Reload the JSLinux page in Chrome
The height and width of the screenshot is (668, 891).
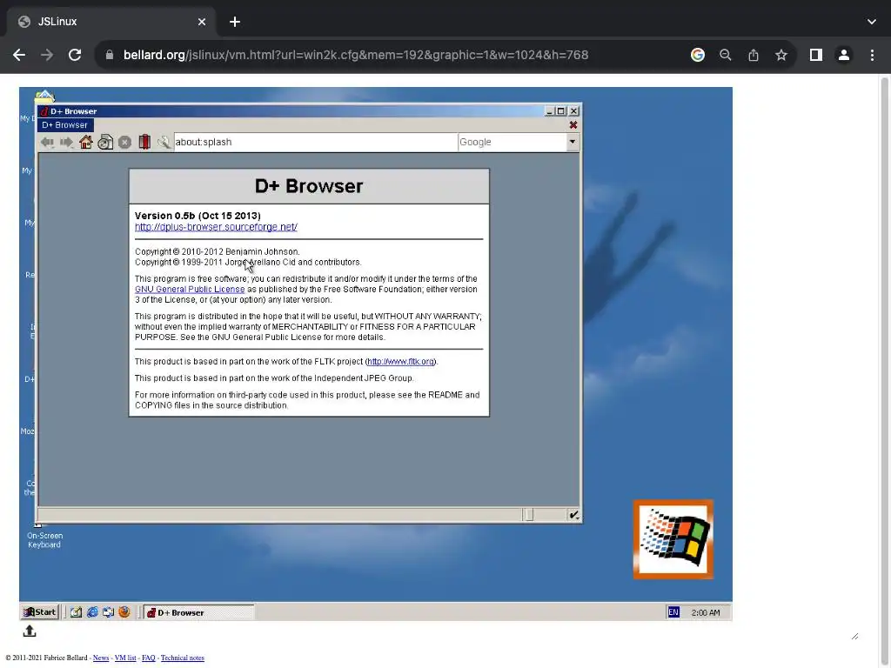[75, 55]
